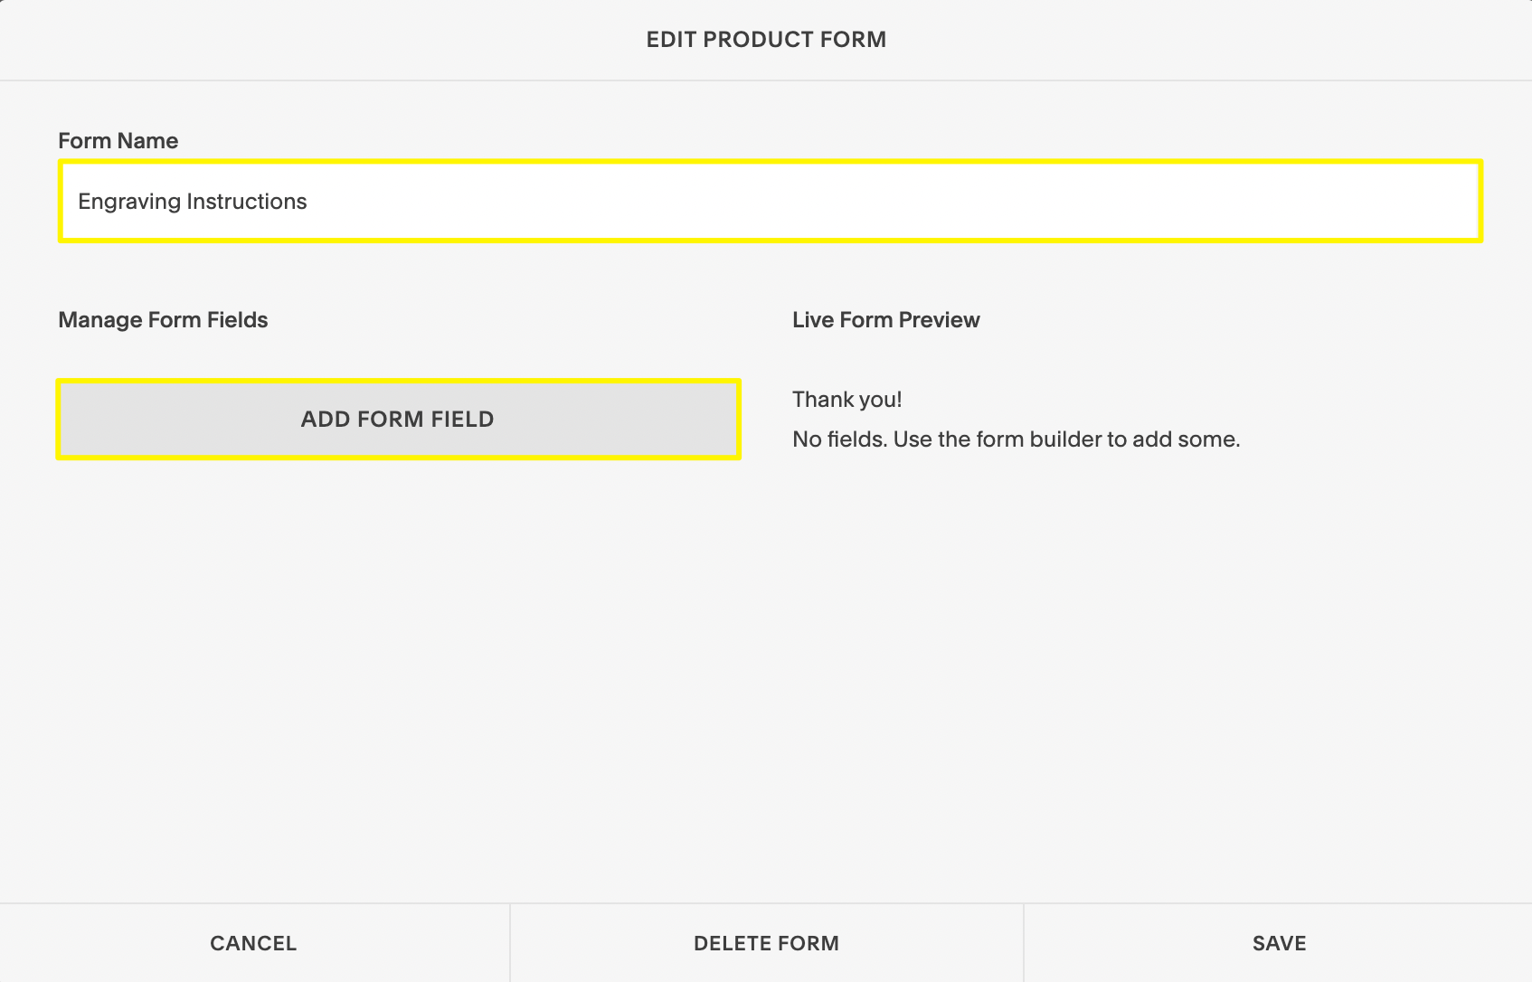Click the 'Manage Form Fields' heading
This screenshot has height=982, width=1532.
point(163,319)
